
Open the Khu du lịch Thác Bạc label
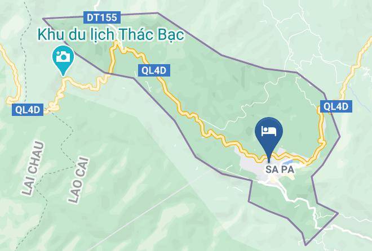(x=111, y=35)
